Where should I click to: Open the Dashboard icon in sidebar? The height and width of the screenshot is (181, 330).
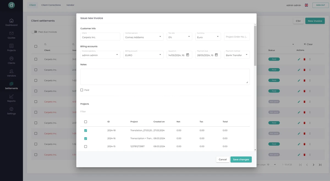(11, 21)
